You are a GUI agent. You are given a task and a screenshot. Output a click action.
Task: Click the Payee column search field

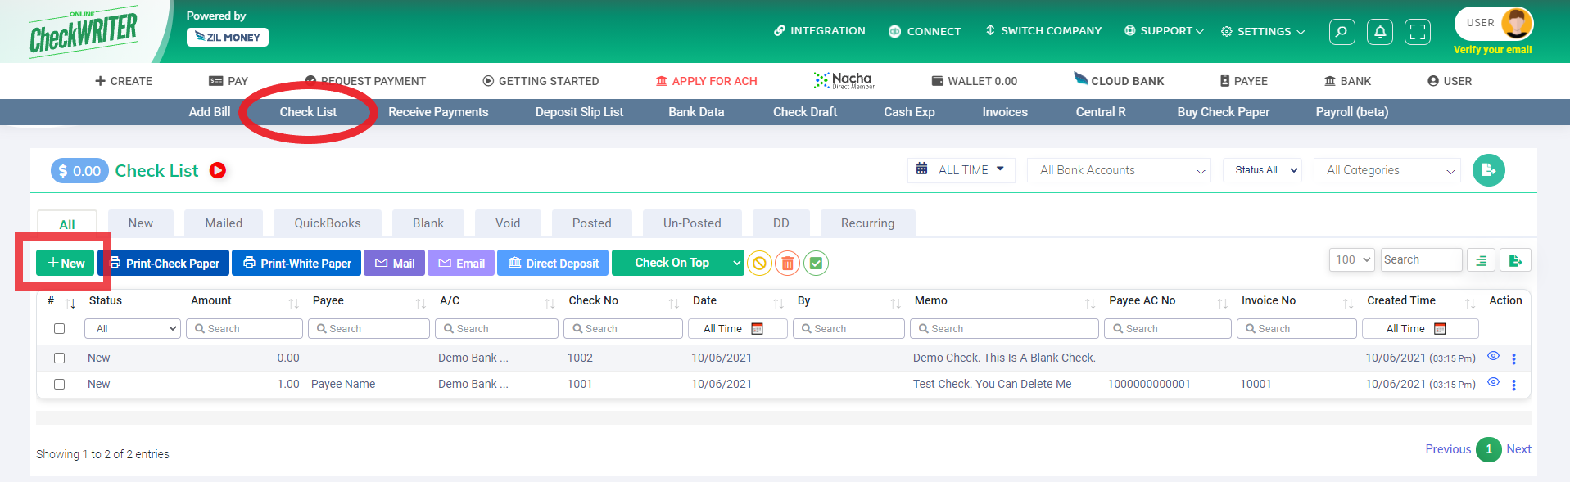click(x=369, y=328)
